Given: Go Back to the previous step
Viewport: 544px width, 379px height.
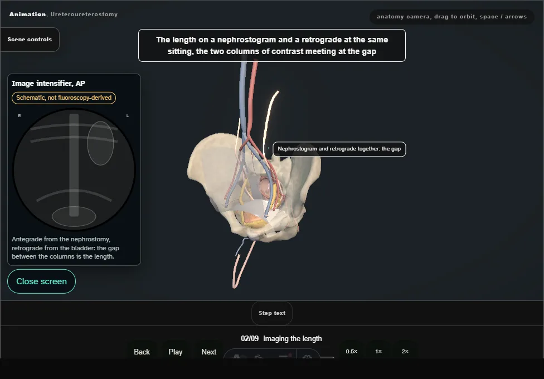Looking at the screenshot, I should click(x=142, y=352).
